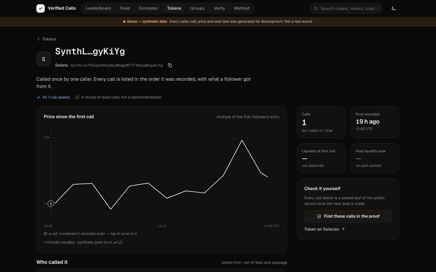Click the checkmark beside All 1 call sealed
The image size is (436, 272).
click(x=38, y=97)
